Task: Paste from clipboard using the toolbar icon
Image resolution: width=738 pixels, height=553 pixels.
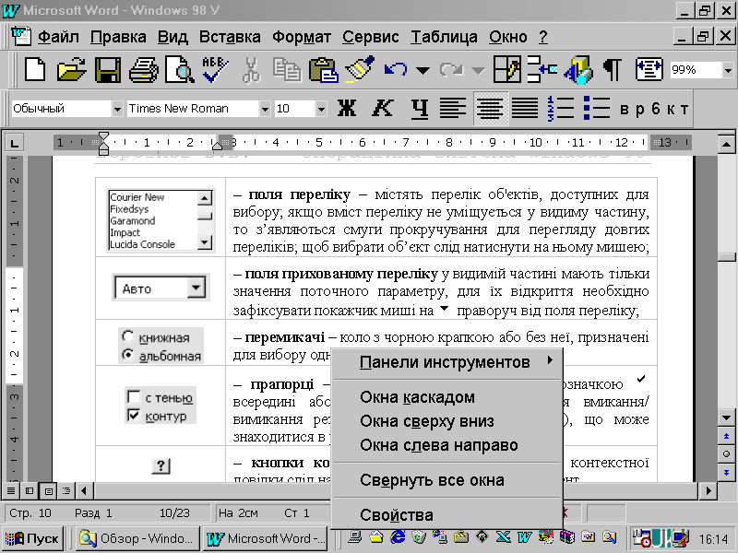Action: pos(323,70)
